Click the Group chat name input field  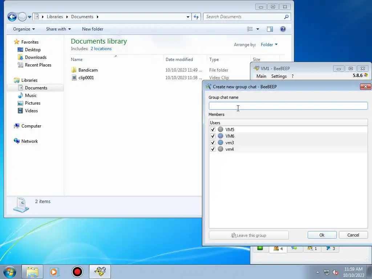click(x=288, y=106)
